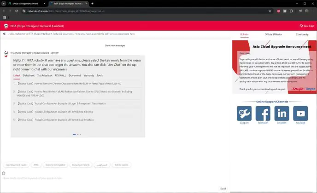This screenshot has width=317, height=193.
Task: Open the browser profile avatar
Action: pos(307,11)
